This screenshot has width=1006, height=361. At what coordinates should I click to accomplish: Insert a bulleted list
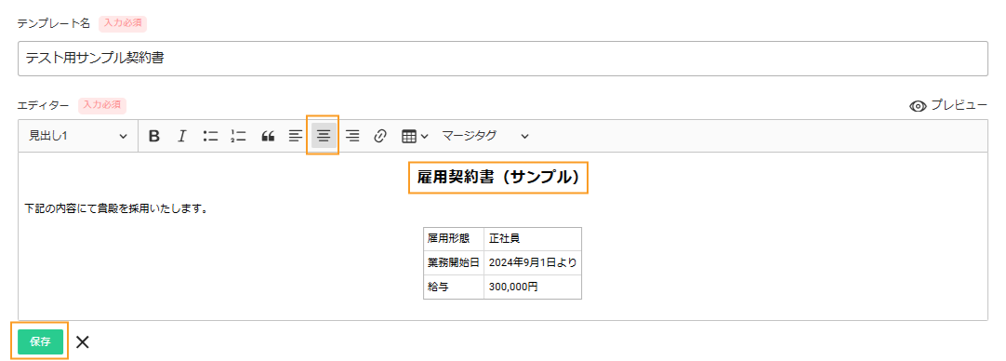coord(210,136)
